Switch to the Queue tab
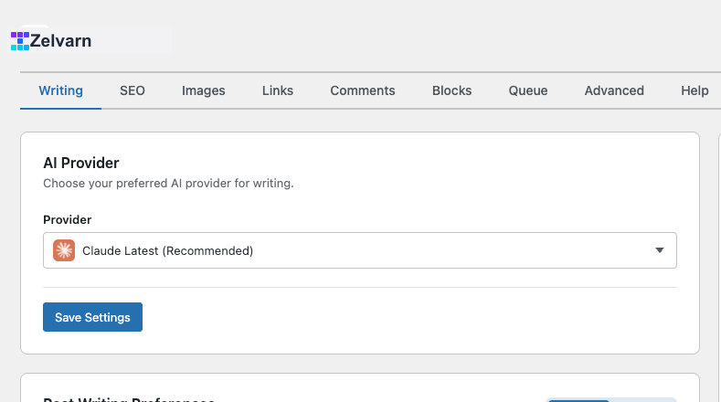721x402 pixels. click(x=528, y=90)
